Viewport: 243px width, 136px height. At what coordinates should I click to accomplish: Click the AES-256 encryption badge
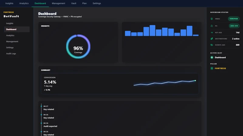point(234,26)
